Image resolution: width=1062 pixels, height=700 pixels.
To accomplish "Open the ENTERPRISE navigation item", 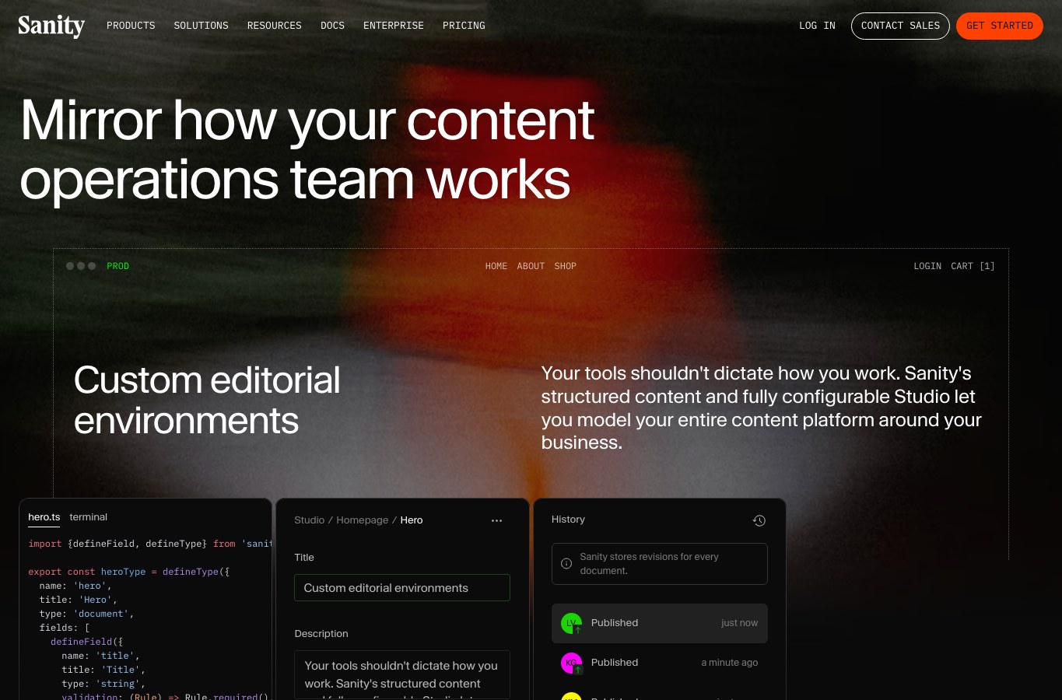I will tap(394, 26).
